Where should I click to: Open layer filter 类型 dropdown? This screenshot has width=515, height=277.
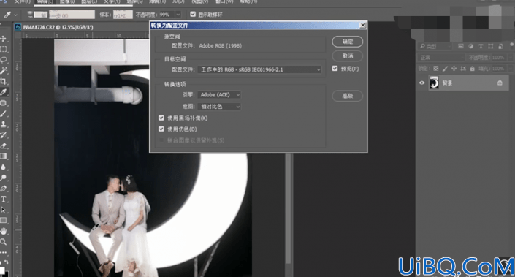click(435, 46)
